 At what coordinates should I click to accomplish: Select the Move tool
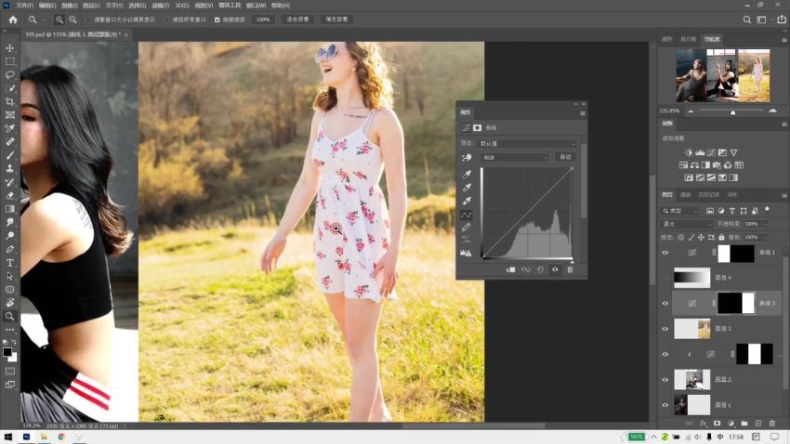pos(9,48)
